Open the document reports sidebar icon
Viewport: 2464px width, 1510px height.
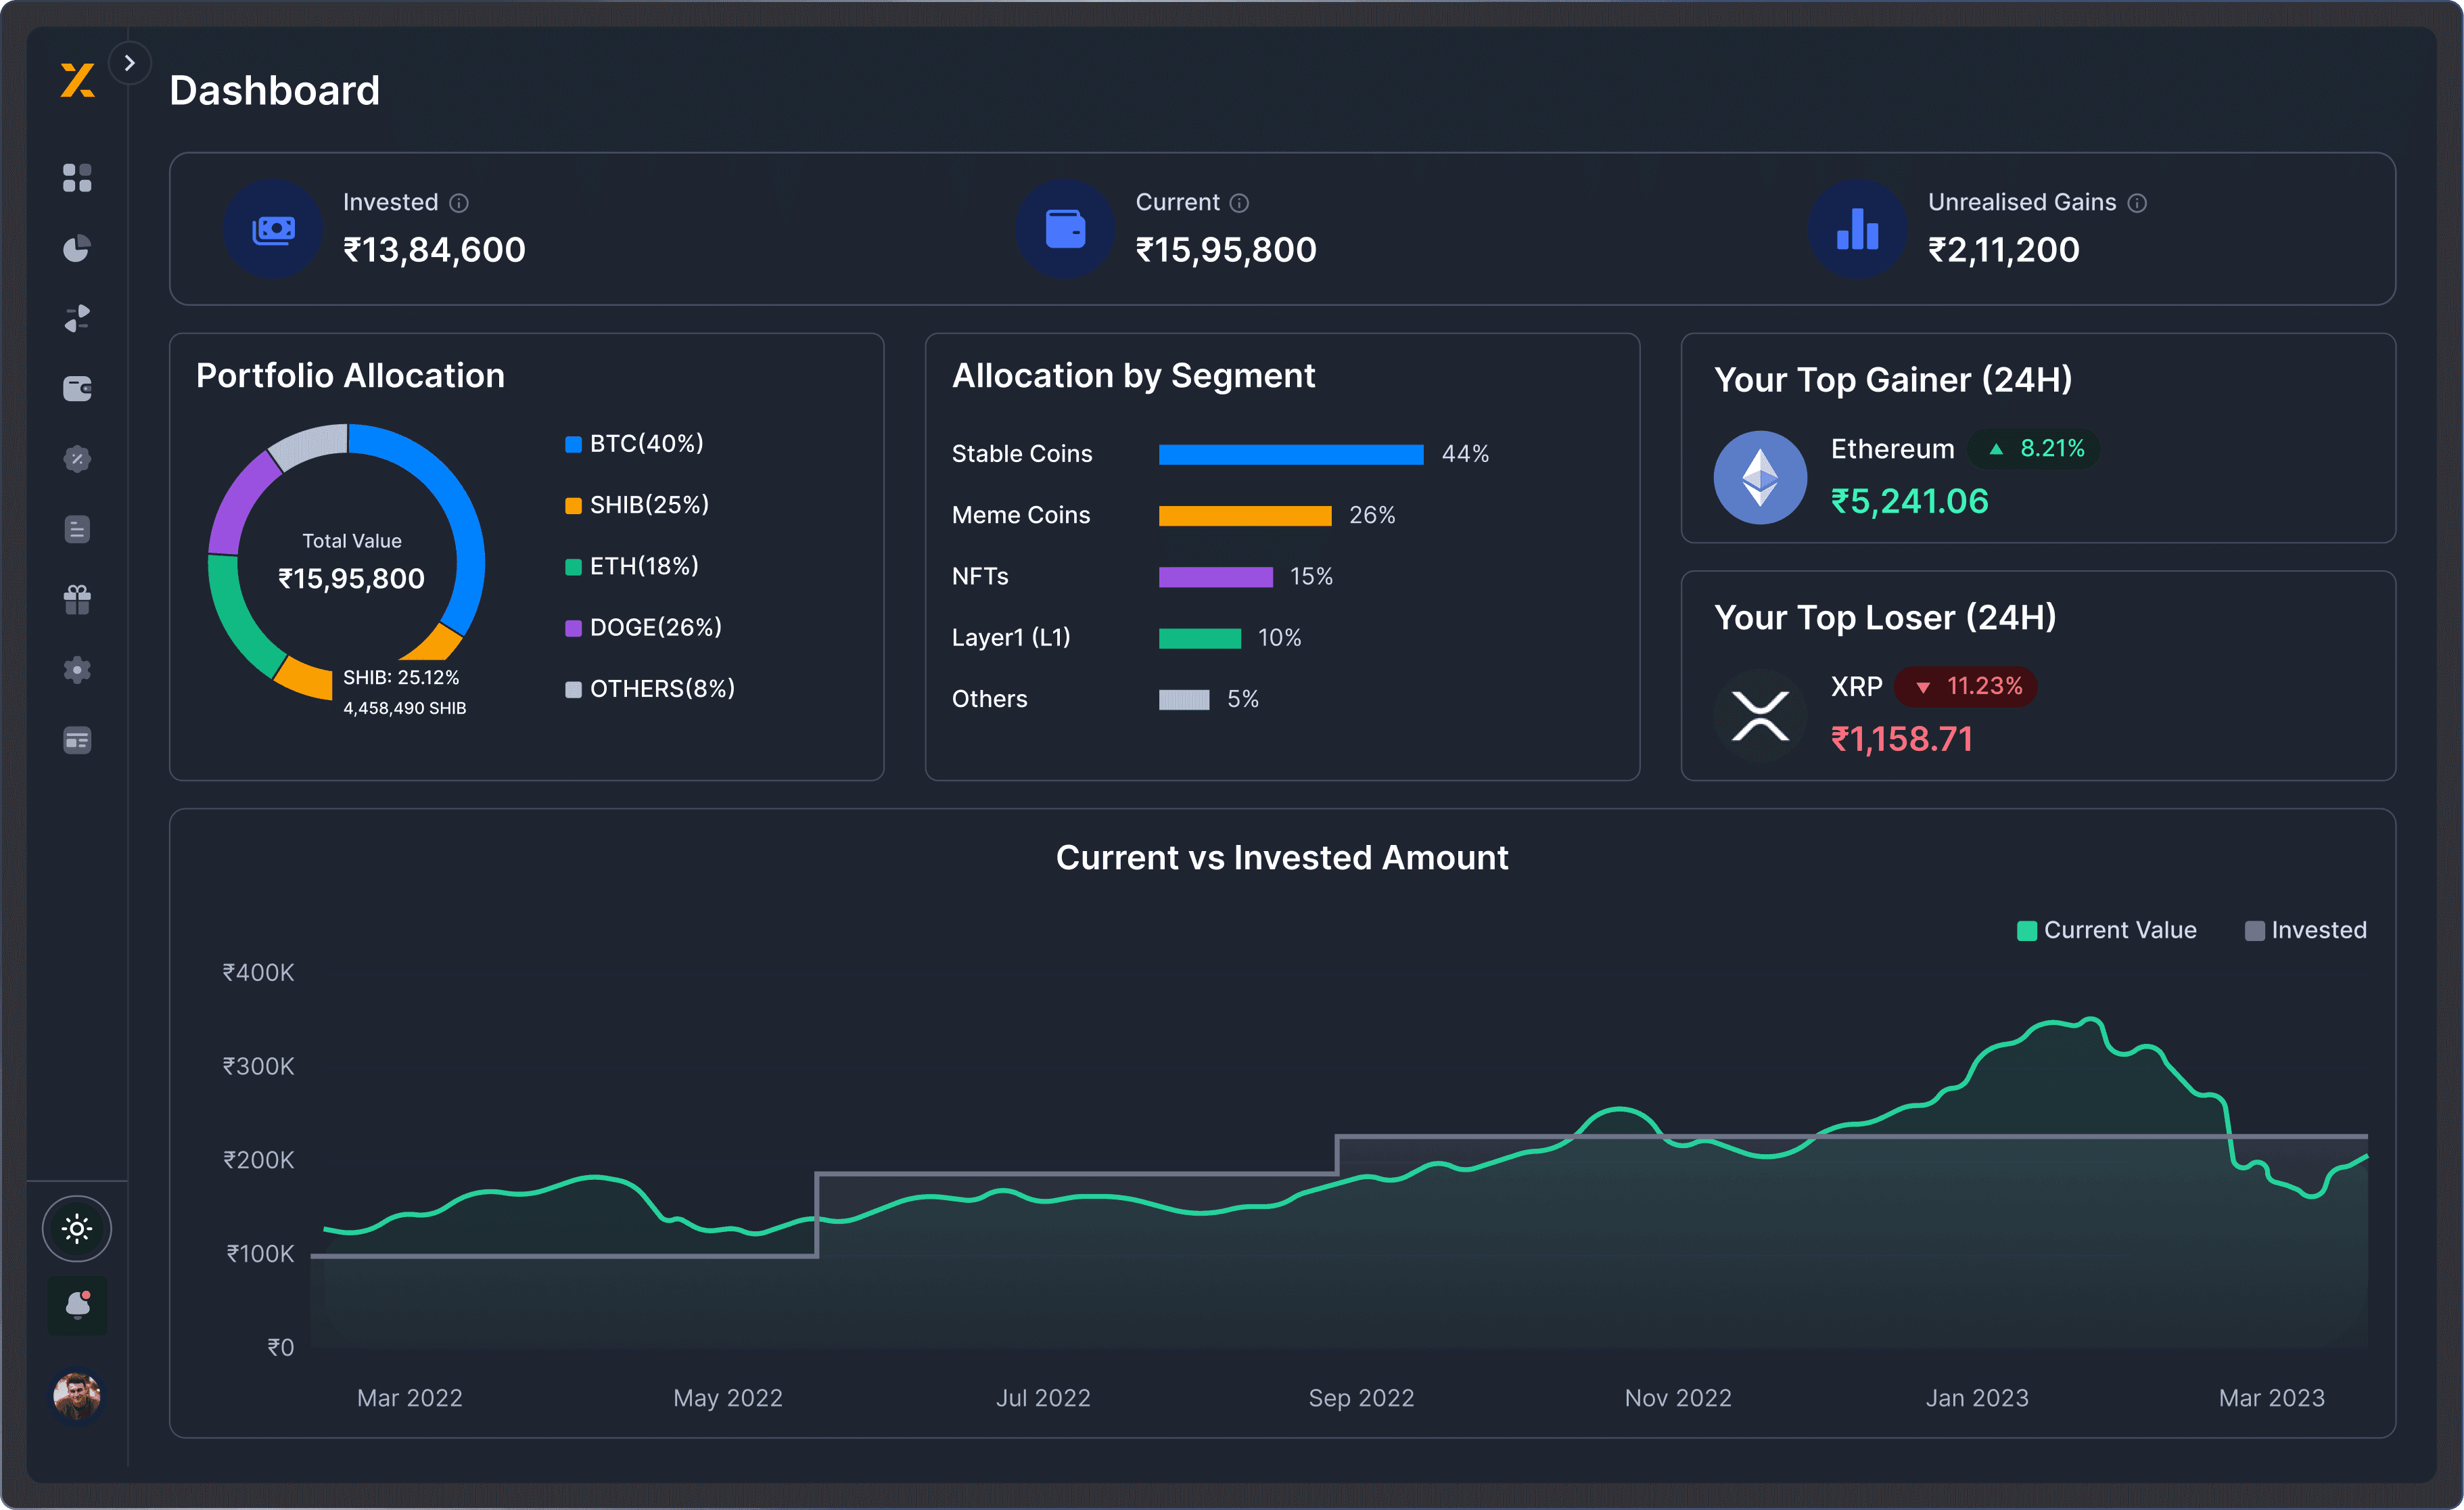coord(77,529)
